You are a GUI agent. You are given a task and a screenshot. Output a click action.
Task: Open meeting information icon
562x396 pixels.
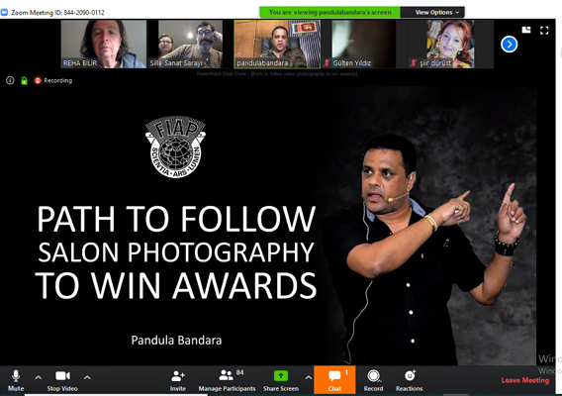pos(10,80)
